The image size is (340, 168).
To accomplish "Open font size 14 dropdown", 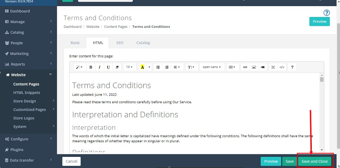I will [130, 67].
